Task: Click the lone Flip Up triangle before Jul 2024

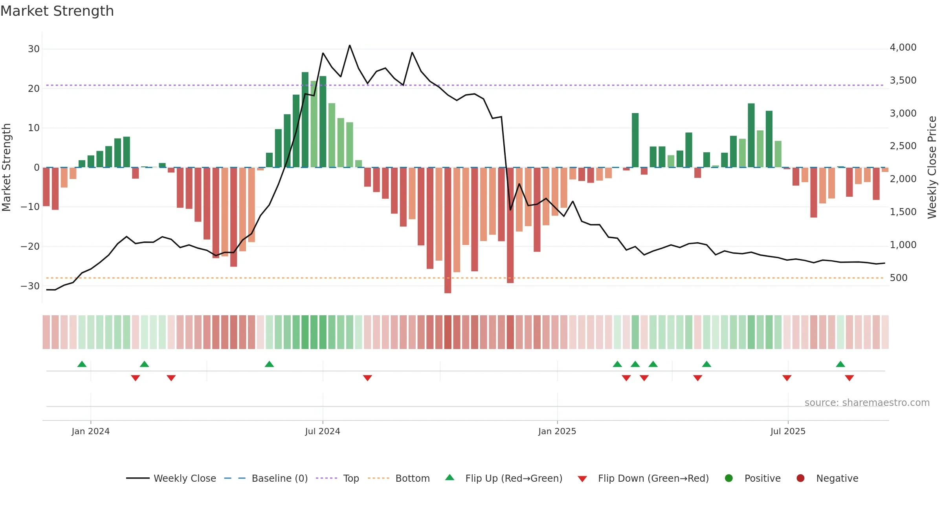Action: tap(269, 364)
